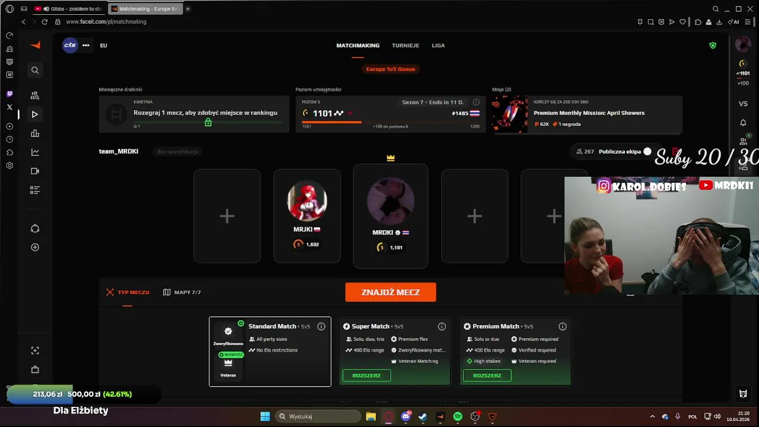Click the ZNAJDŹ MECZ button
The width and height of the screenshot is (759, 427).
tap(391, 292)
